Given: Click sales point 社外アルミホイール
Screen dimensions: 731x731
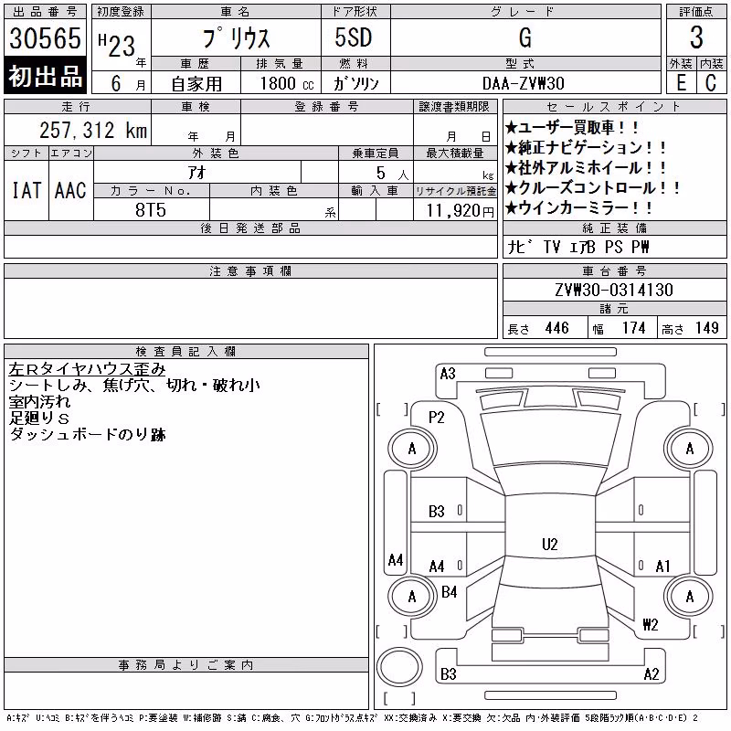Looking at the screenshot, I should (x=587, y=168).
